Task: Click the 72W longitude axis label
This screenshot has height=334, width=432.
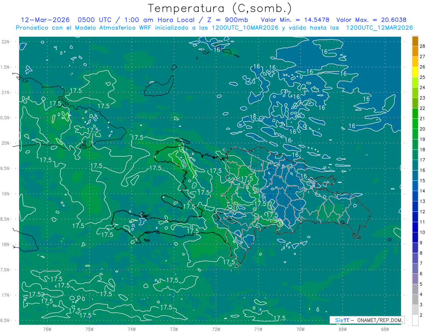Action: click(x=216, y=329)
